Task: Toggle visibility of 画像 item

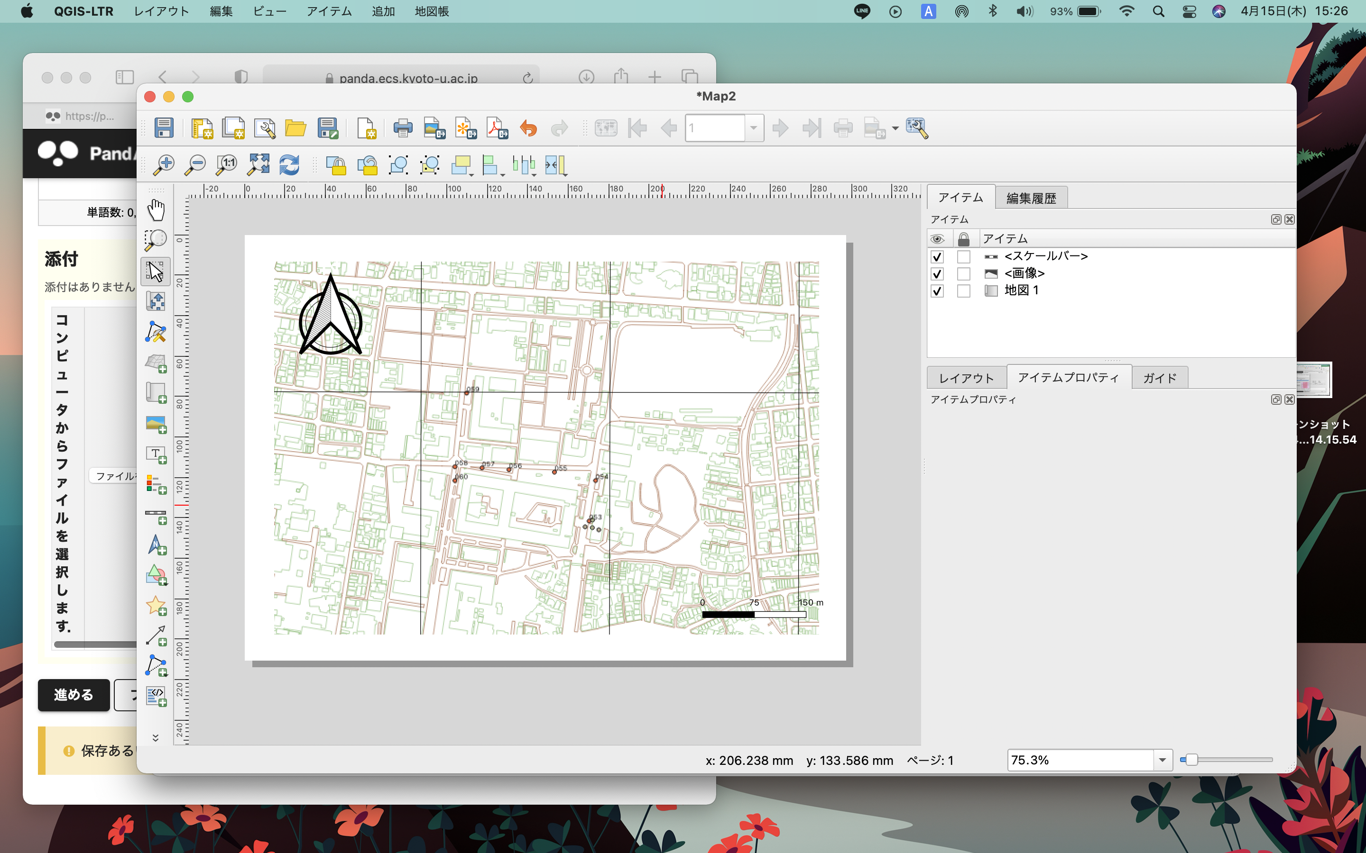Action: coord(937,273)
